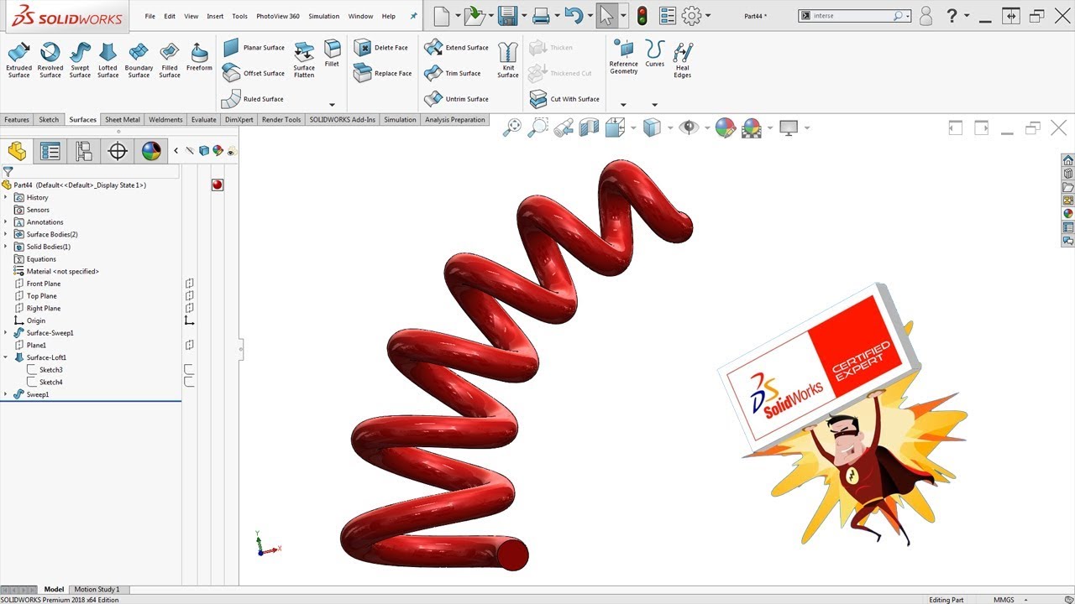Image resolution: width=1075 pixels, height=604 pixels.
Task: Click the Delete Face tool
Action: (382, 48)
